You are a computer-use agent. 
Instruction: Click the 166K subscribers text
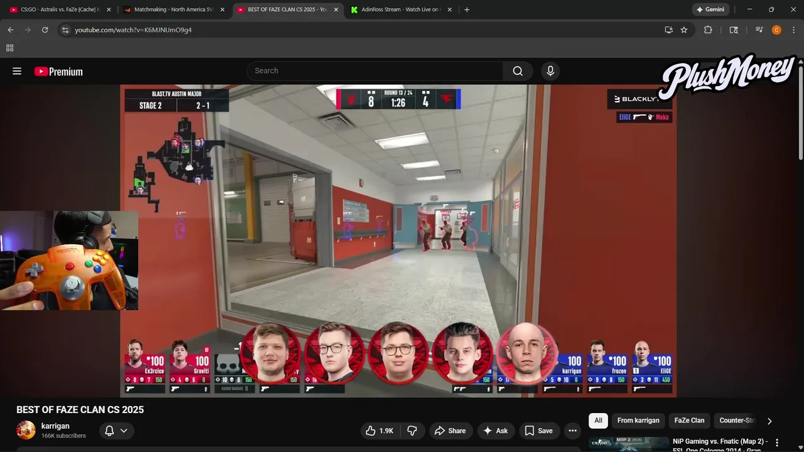(63, 436)
